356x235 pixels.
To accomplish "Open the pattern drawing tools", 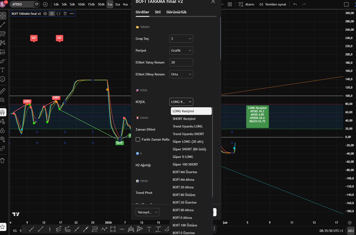I will point(3,43).
